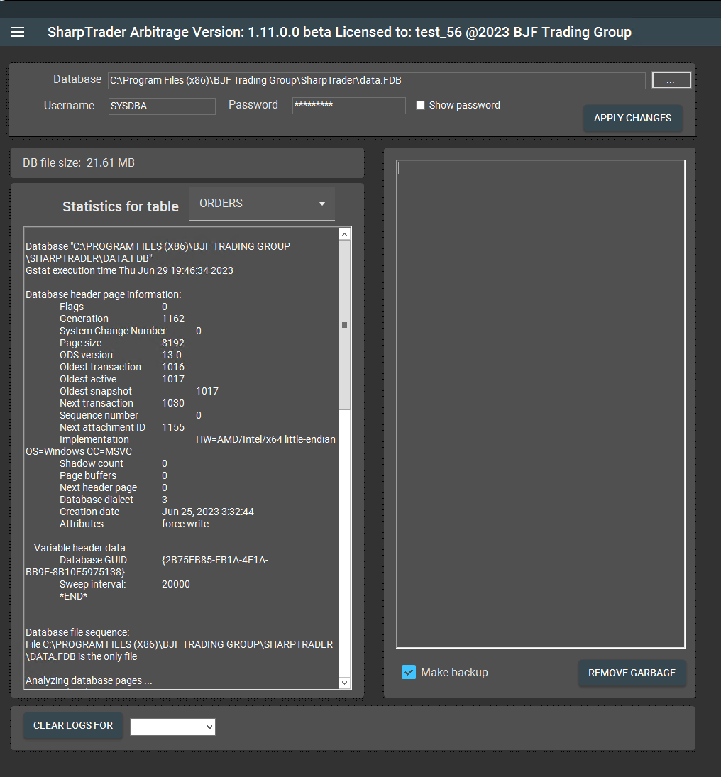Enable the Show password checkbox
The width and height of the screenshot is (721, 777).
tap(420, 106)
